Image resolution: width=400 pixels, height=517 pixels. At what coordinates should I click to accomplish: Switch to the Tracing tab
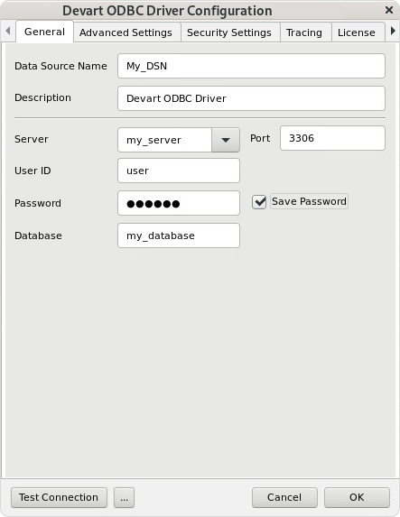(304, 32)
